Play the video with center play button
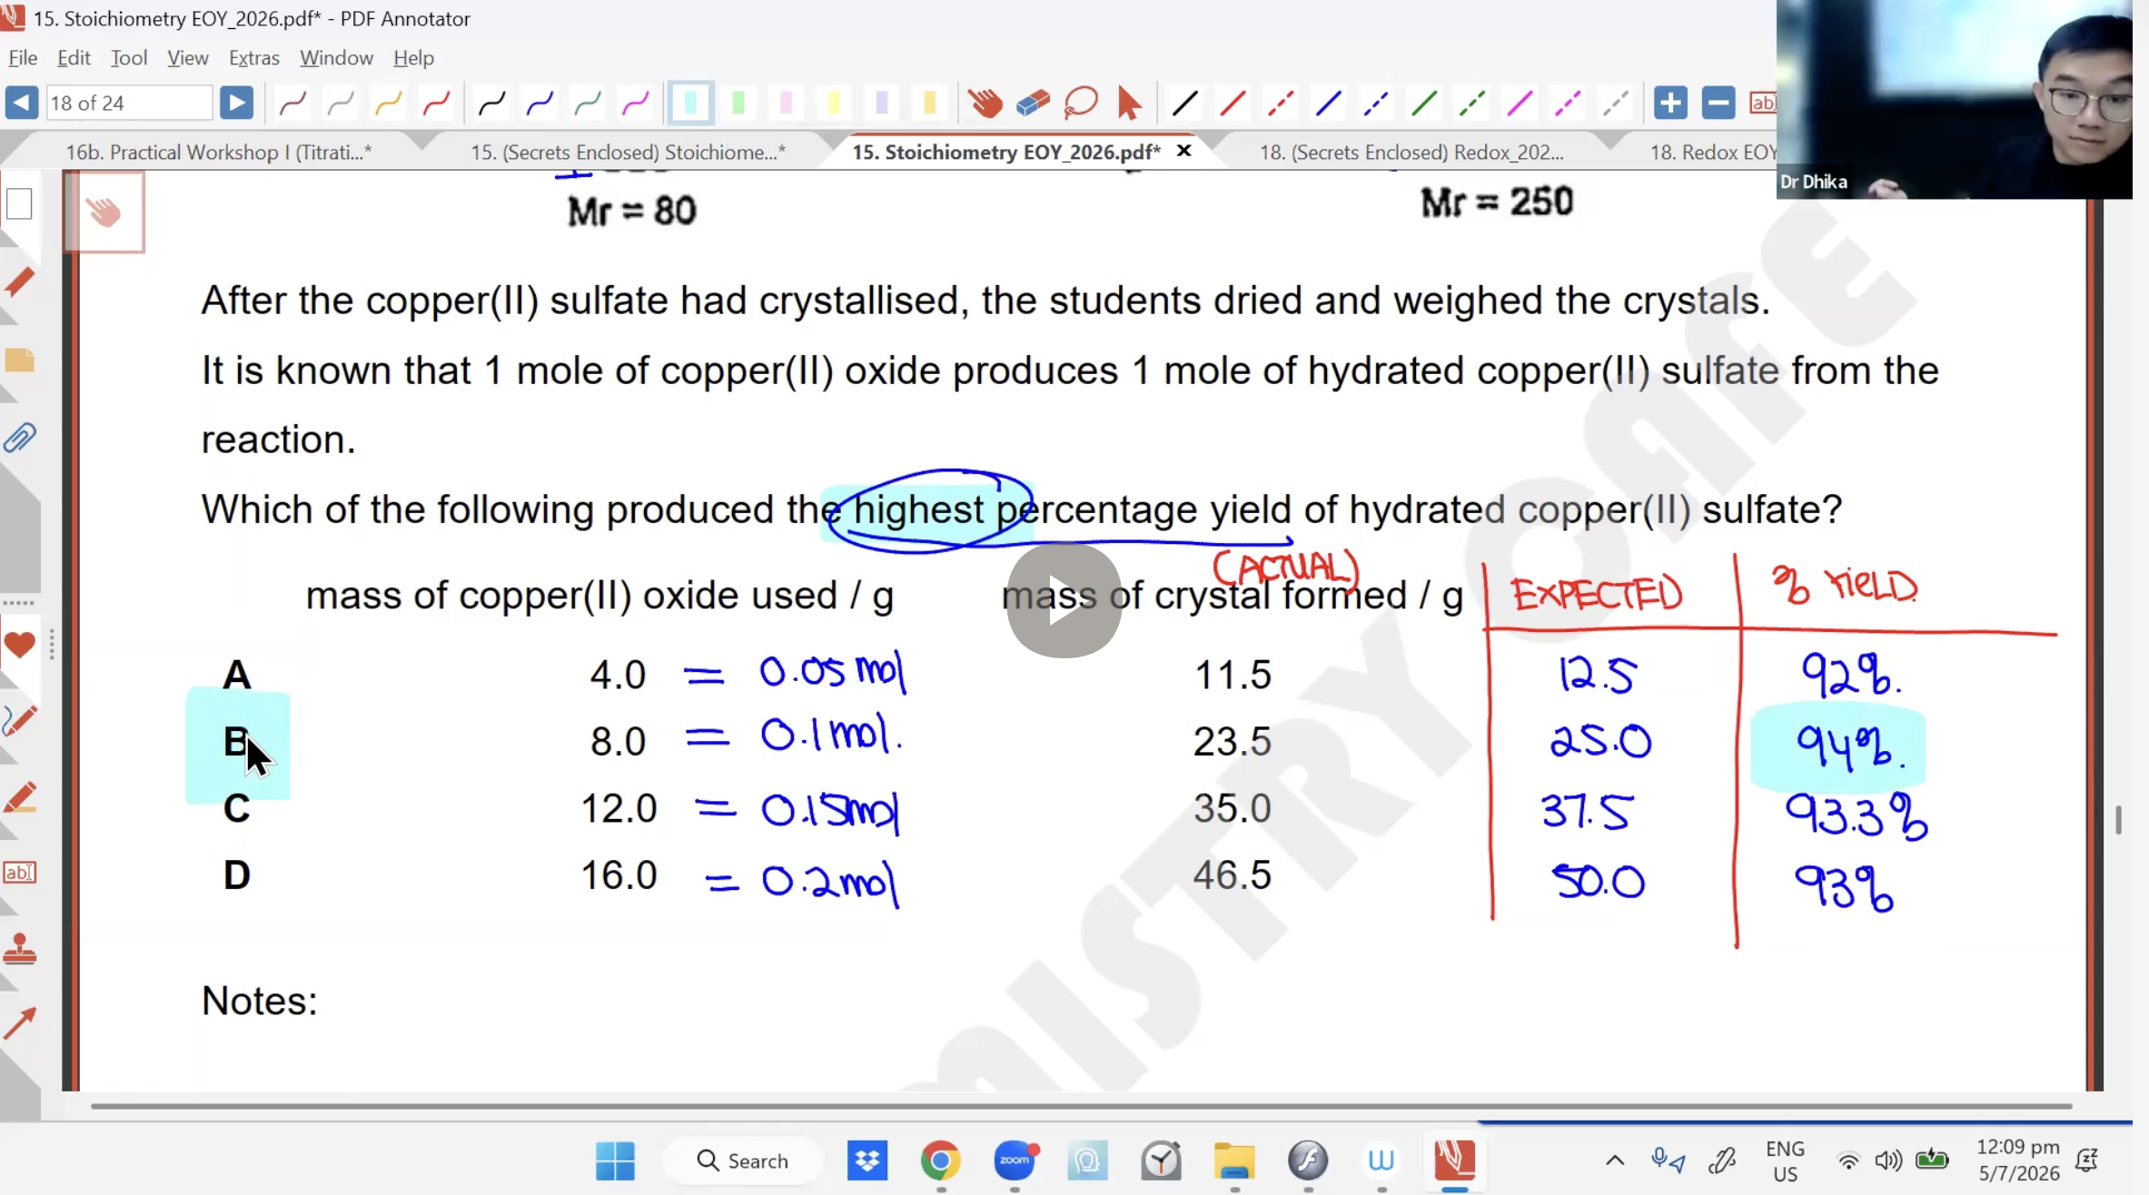 click(1064, 602)
